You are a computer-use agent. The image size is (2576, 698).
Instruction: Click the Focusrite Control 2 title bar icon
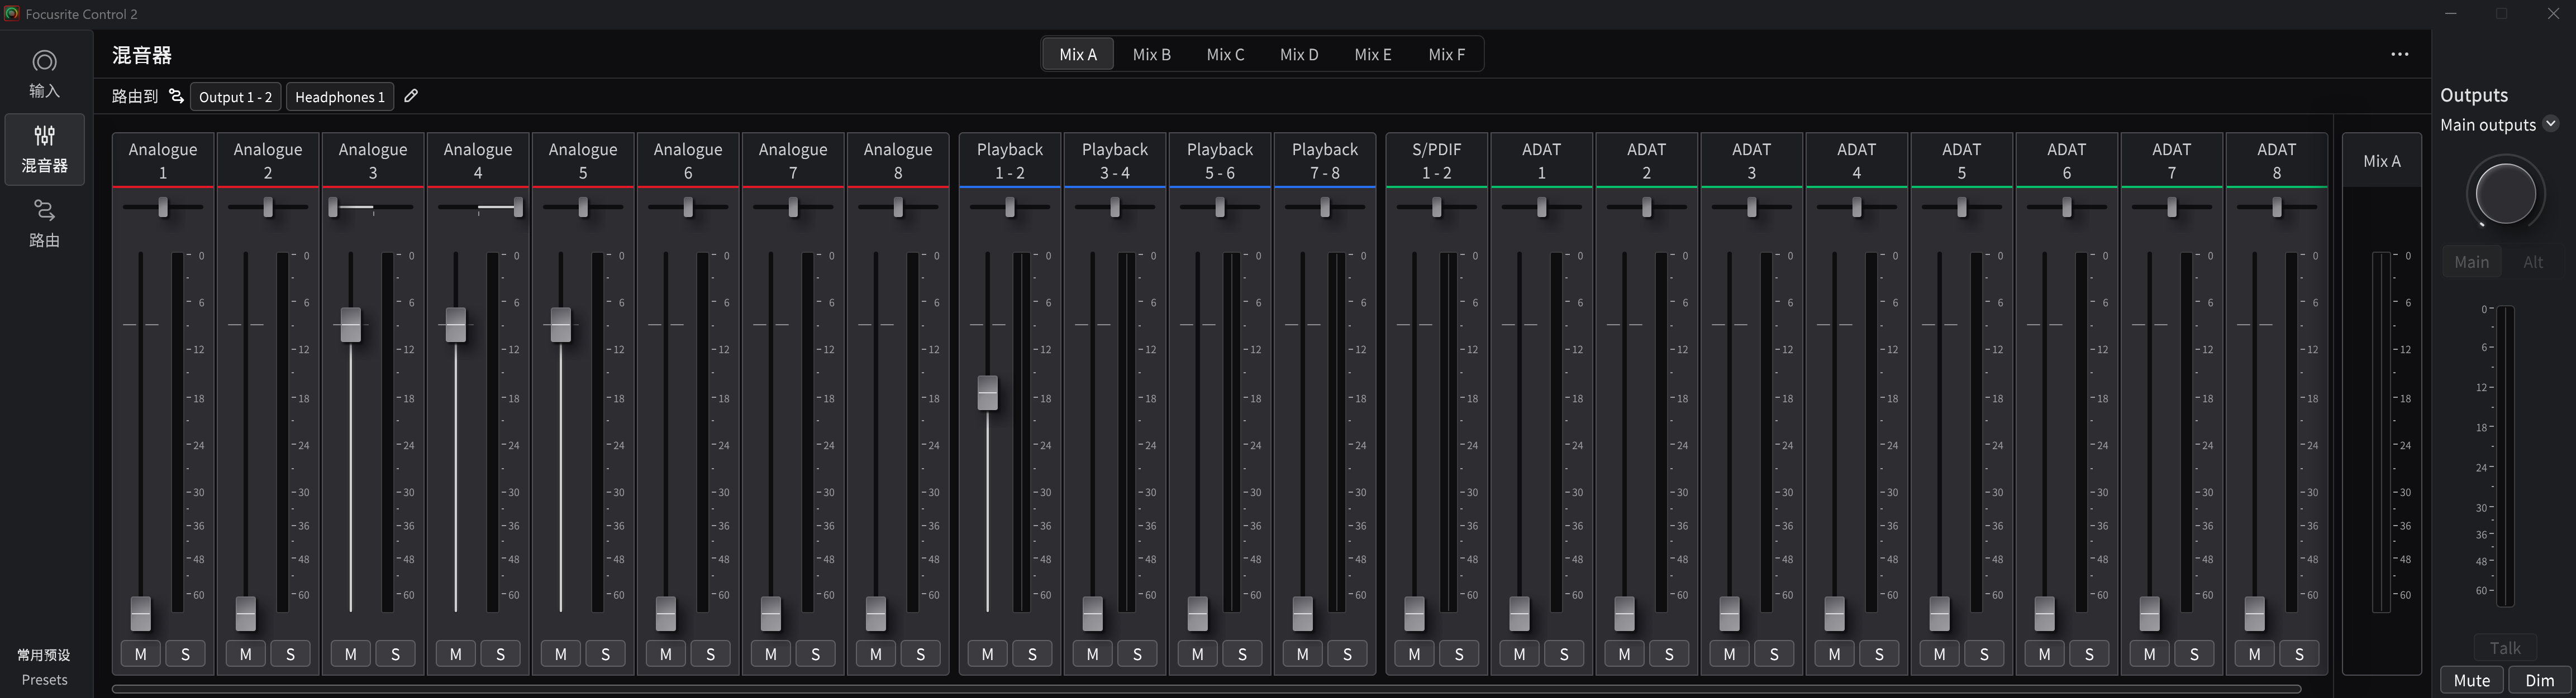click(x=12, y=13)
